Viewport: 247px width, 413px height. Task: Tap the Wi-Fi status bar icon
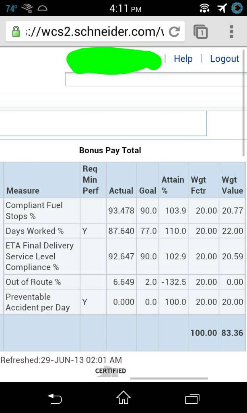point(204,8)
